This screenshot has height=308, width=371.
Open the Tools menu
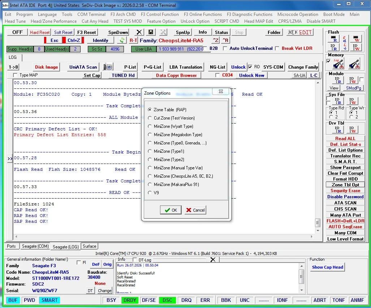67,14
